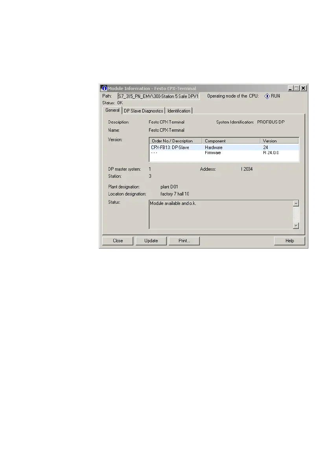The image size is (330, 468).
Task: Click the hardware version 24 cell
Action: coord(265,147)
